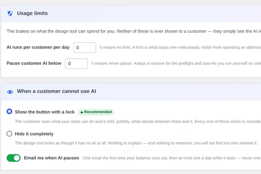Viewport: 261px width, 174px height.
Task: Click the Pause customer AI below label
Action: (x=34, y=63)
